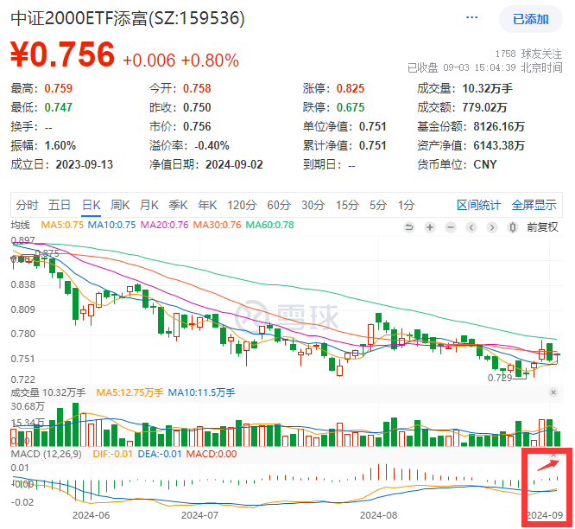Screen dimensions: 575x529
Task: Click the 跌停 value 0.675
Action: pos(351,107)
